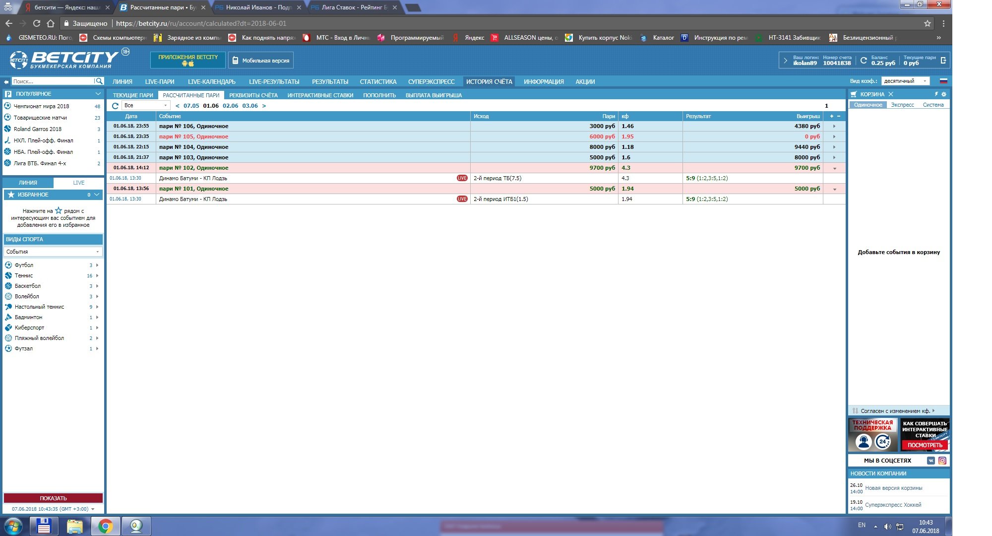
Task: Go to date 02.06 link
Action: point(230,106)
